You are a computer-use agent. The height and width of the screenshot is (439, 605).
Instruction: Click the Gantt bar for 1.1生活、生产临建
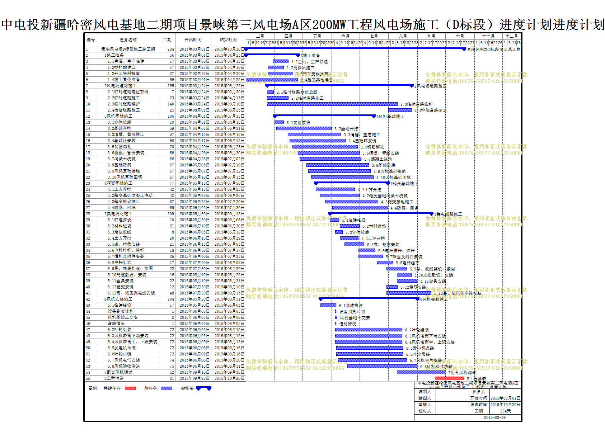tap(281, 61)
